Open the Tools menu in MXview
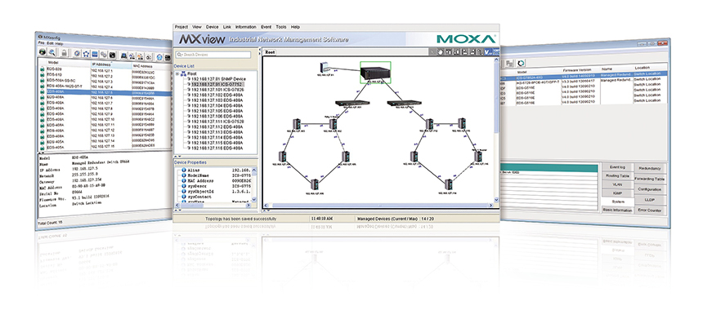The width and height of the screenshot is (703, 319). 281,27
